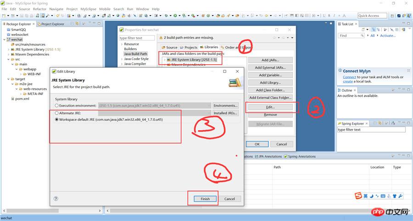Expand Resource in Properties tree

[122, 44]
